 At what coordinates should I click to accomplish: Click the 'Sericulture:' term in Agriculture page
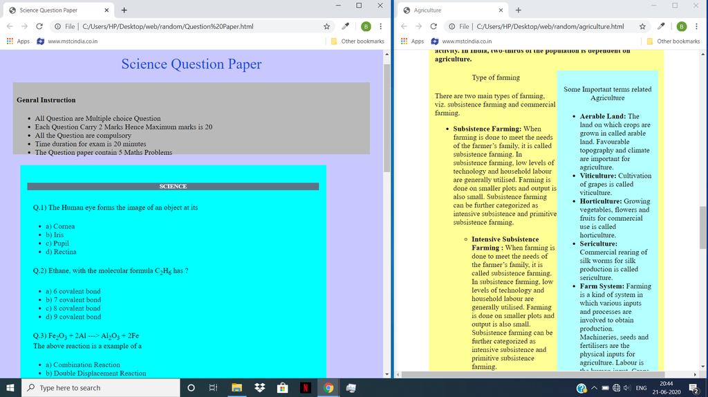pos(598,243)
